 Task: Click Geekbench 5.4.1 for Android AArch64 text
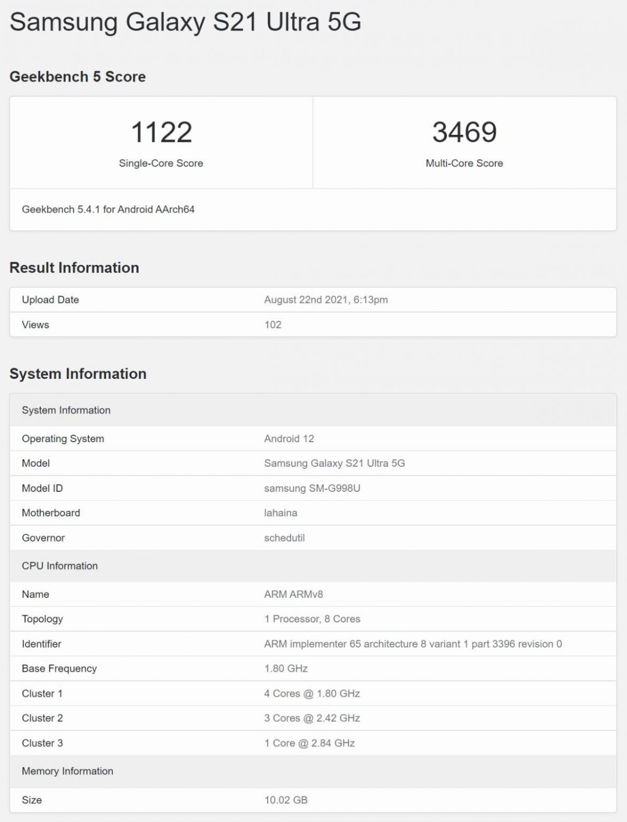pos(108,209)
